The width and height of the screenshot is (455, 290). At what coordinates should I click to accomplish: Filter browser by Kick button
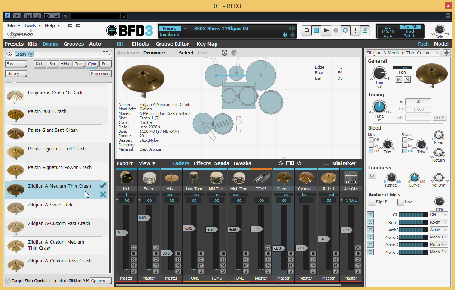click(x=39, y=64)
